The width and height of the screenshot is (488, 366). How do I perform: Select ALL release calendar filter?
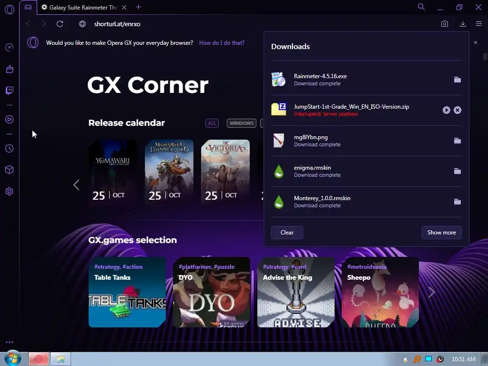click(x=212, y=123)
